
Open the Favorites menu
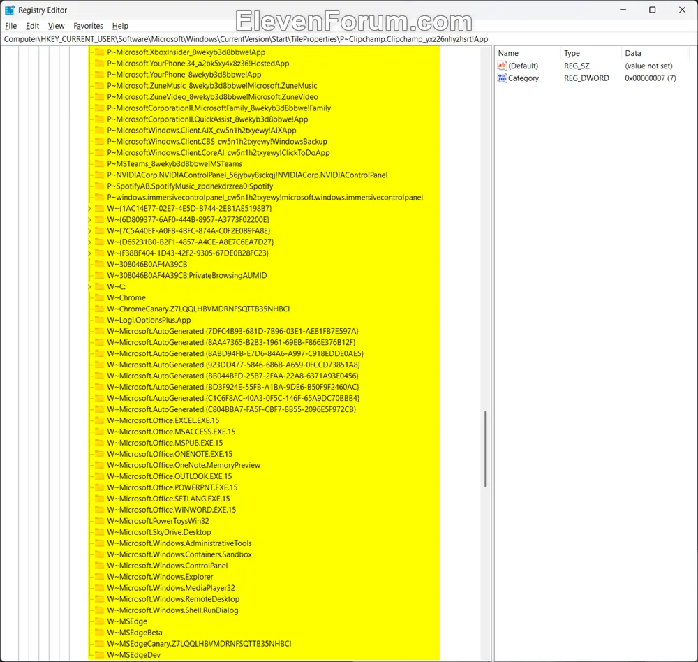pyautogui.click(x=88, y=26)
